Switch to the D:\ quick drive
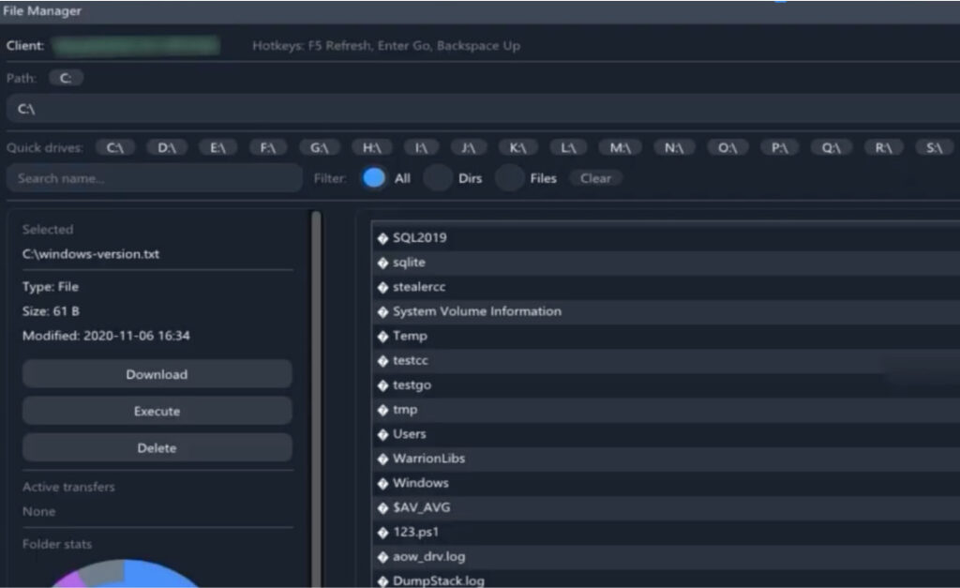Screen dimensions: 960x588 click(165, 147)
